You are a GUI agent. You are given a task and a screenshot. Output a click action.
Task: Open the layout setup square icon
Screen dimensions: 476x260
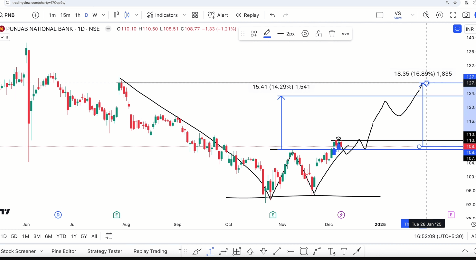coord(380,15)
